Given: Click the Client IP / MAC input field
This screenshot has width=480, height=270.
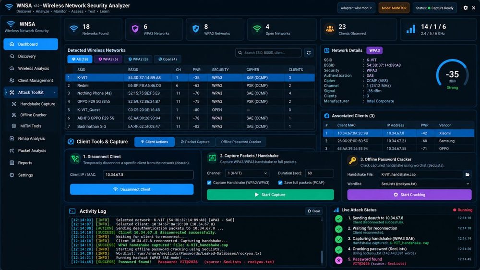Looking at the screenshot, I should 148,175.
